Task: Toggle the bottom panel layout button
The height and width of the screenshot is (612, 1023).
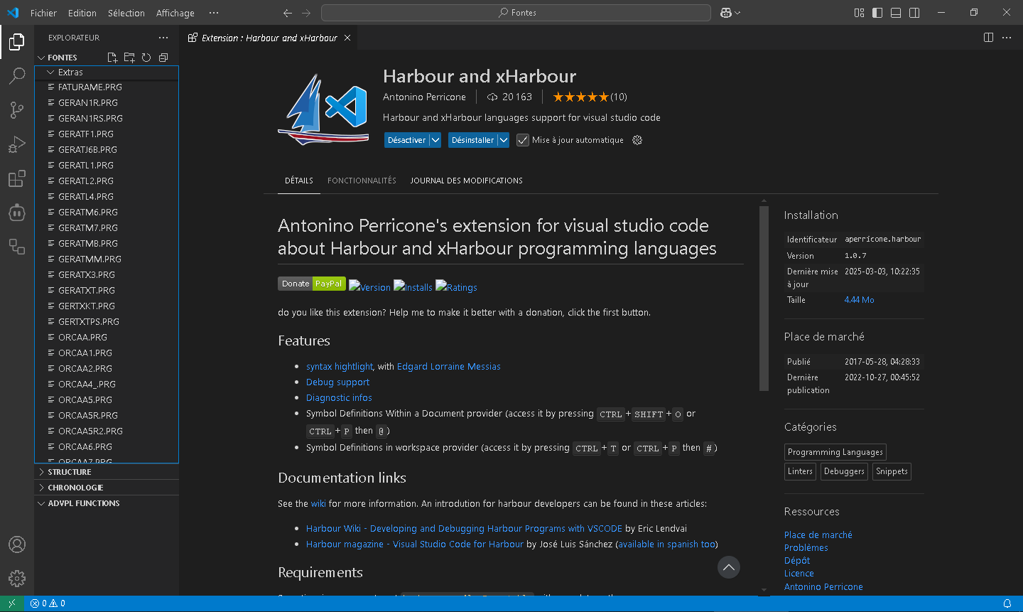Action: tap(896, 13)
